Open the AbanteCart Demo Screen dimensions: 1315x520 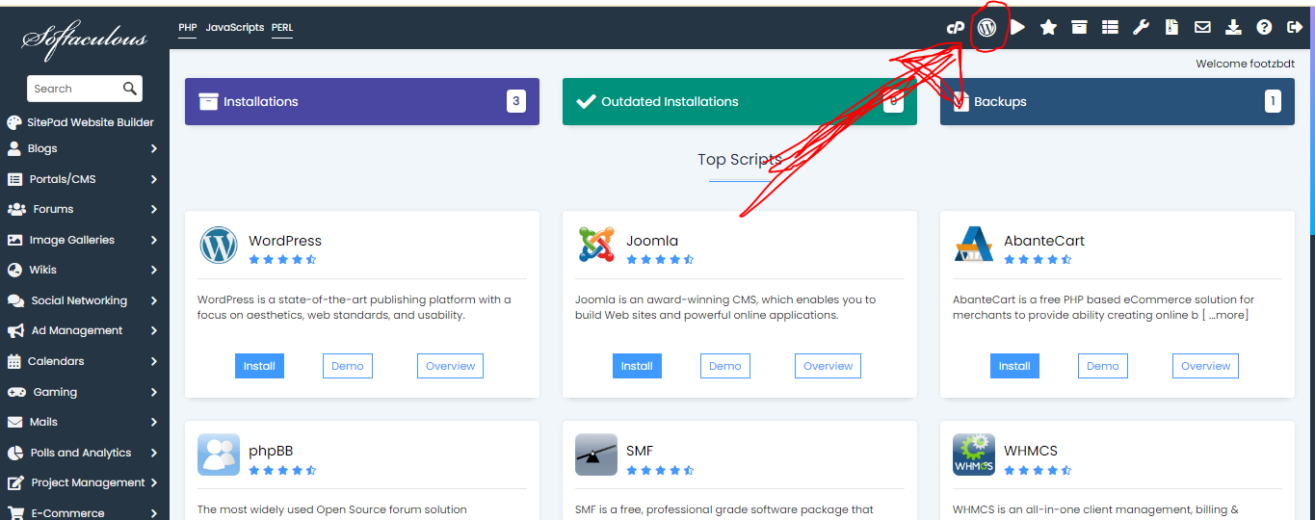coord(1103,366)
